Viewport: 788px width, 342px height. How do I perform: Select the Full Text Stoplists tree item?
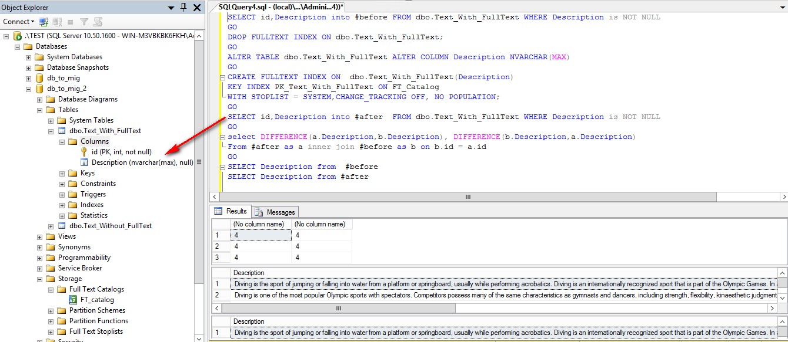(96, 331)
